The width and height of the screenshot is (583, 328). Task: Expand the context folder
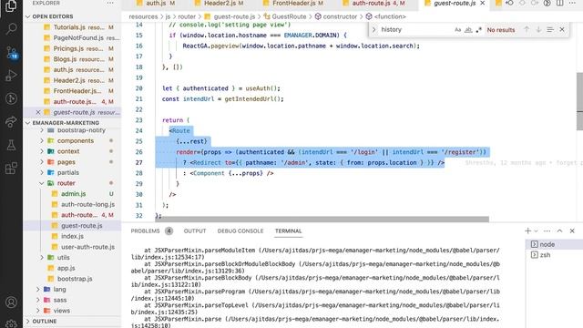pos(42,151)
